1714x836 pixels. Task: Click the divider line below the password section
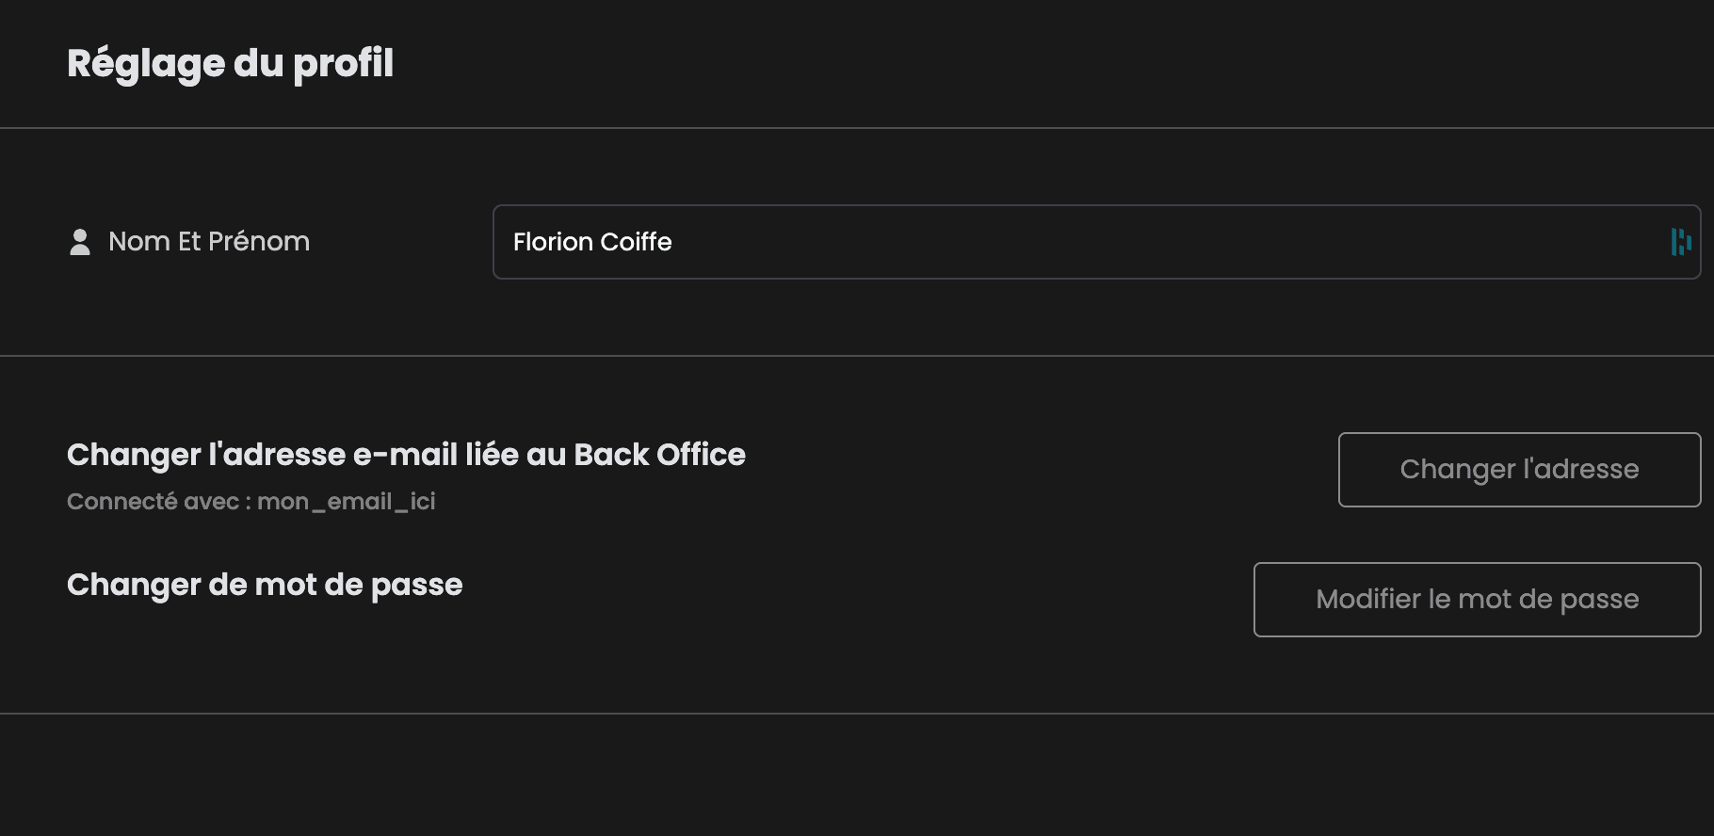[x=857, y=714]
